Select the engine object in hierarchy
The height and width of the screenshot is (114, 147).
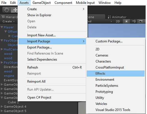(x=9, y=76)
